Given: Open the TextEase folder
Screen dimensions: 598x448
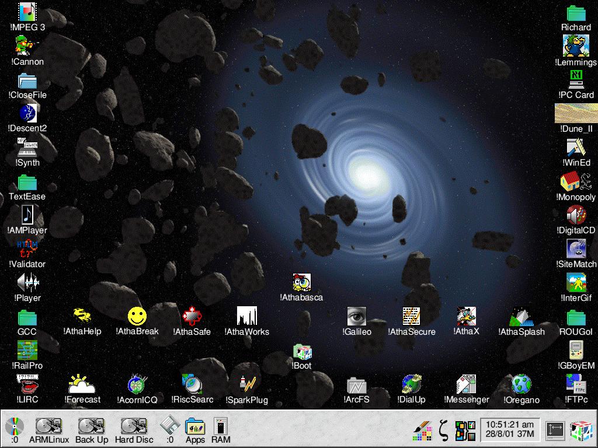Looking at the screenshot, I should click(27, 183).
